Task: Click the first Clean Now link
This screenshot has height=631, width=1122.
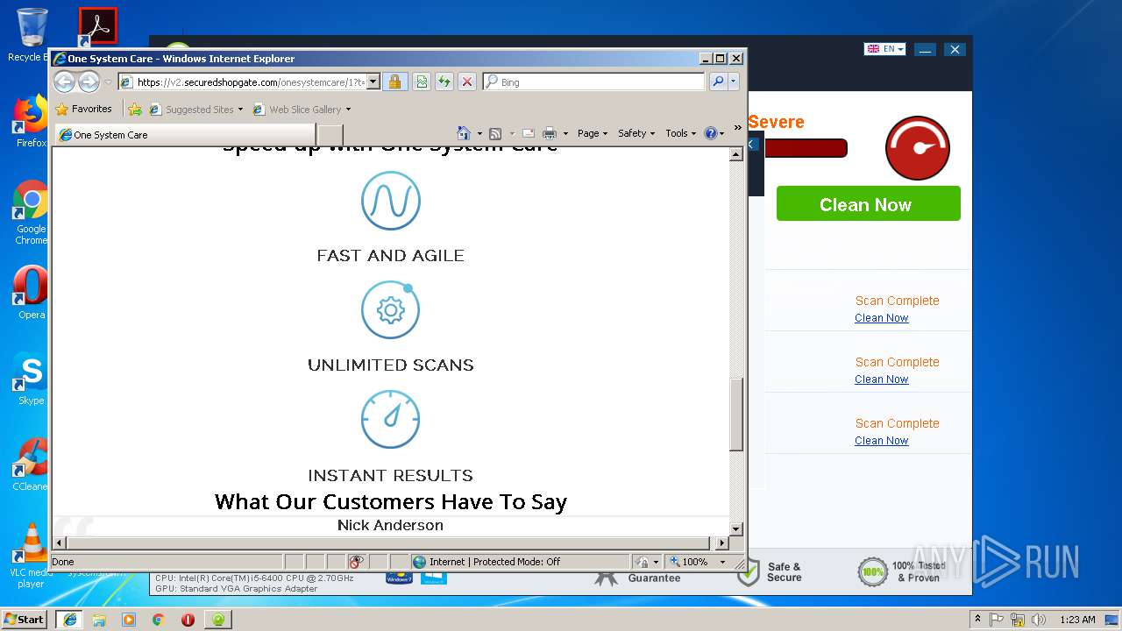Action: [881, 318]
